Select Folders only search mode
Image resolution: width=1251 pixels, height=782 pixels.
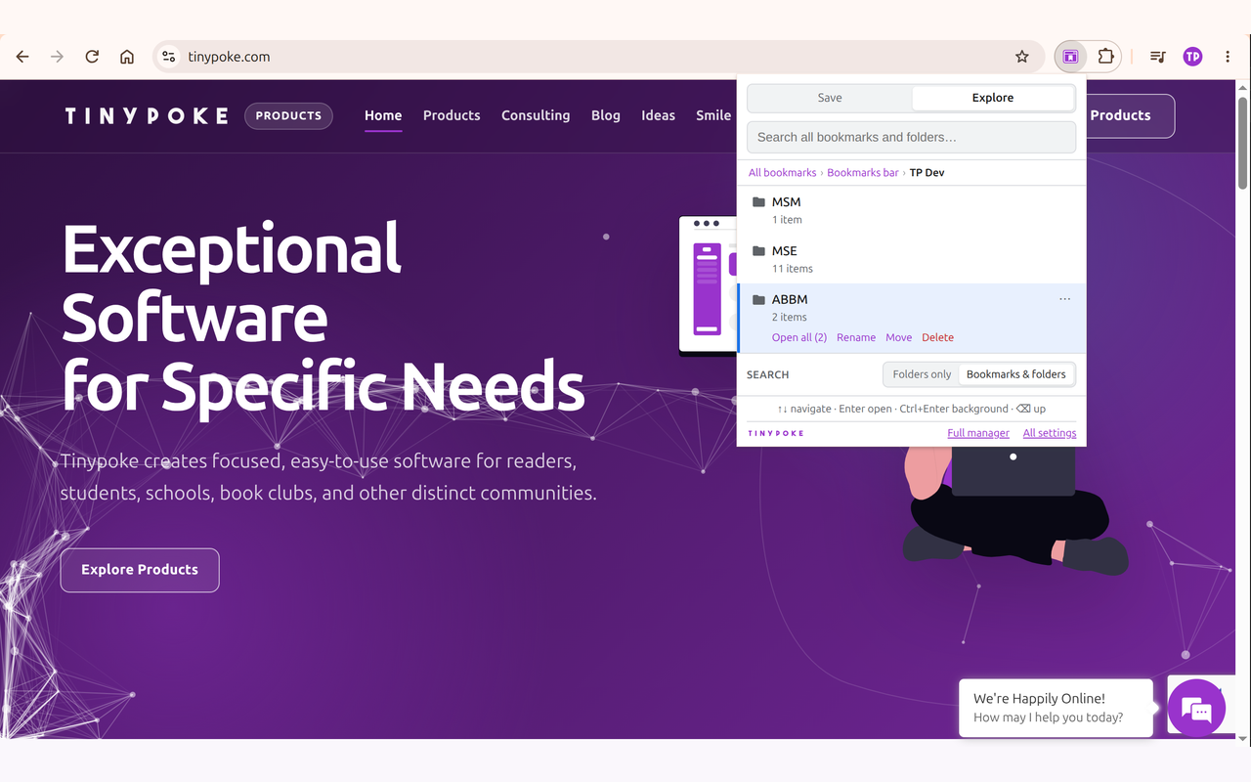click(x=922, y=374)
